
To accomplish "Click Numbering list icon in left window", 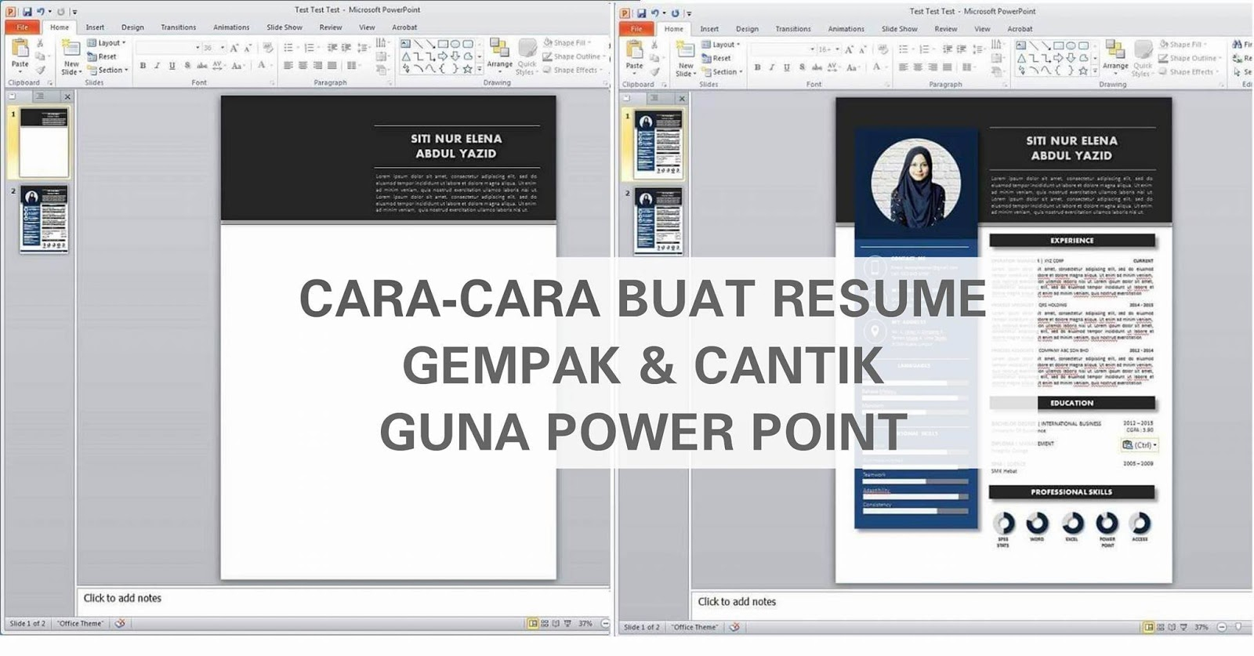I will tap(310, 48).
